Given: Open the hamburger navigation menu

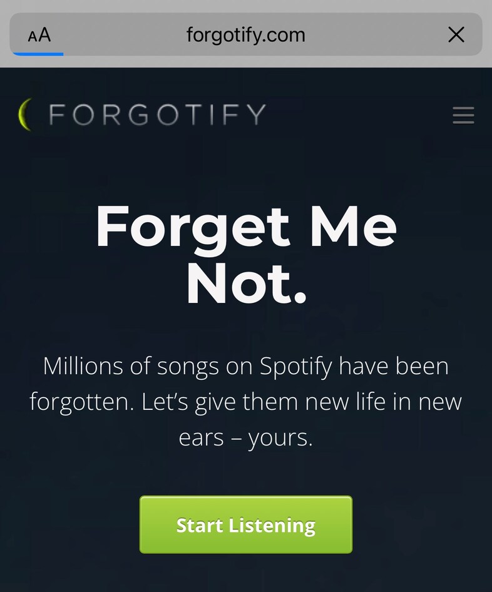Looking at the screenshot, I should coord(463,115).
